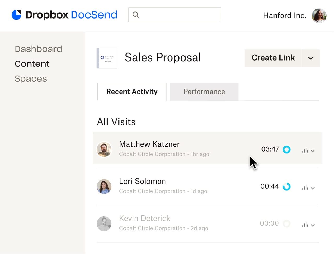Viewport: 334px width, 254px height.
Task: Select the Recent Activity tab
Action: (x=132, y=92)
